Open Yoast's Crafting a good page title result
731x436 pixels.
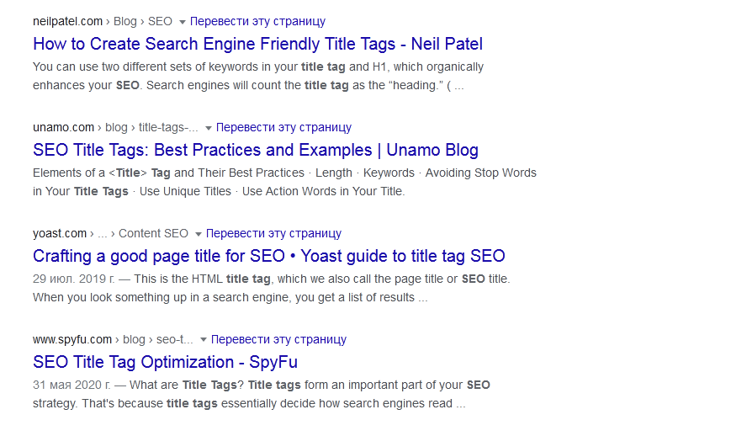point(269,256)
